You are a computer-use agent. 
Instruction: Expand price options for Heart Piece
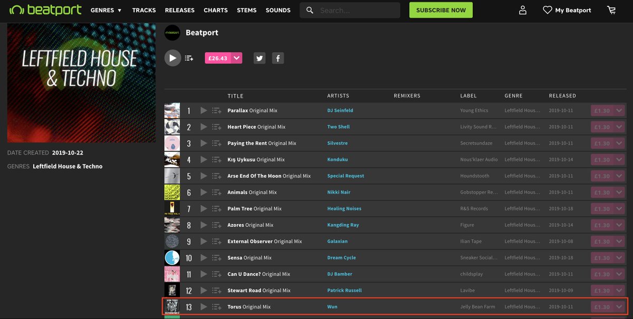pos(619,127)
